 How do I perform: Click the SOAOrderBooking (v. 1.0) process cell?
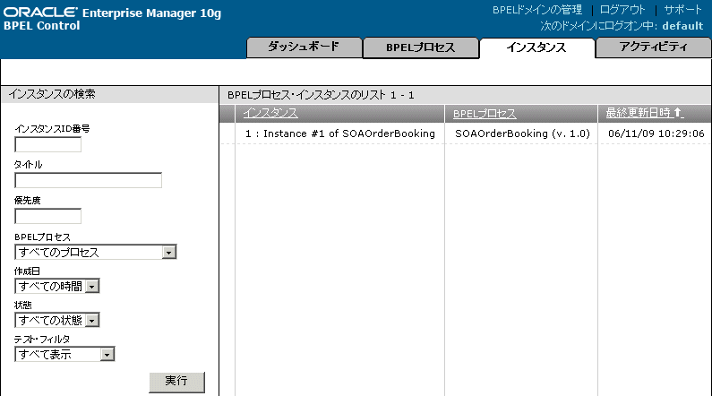coord(523,133)
